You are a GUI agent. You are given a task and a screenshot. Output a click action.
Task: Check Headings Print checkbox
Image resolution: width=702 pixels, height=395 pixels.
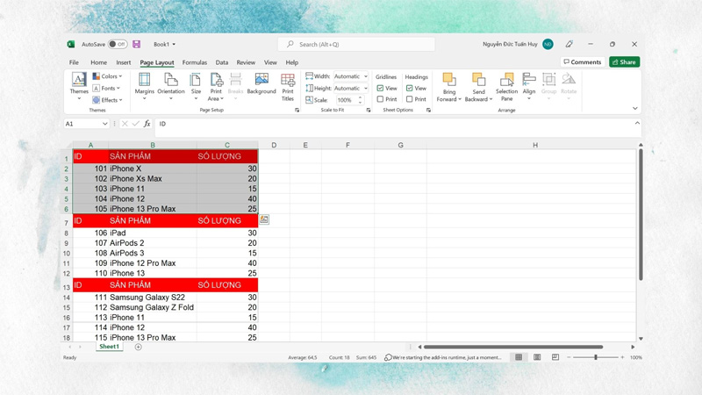tap(409, 99)
